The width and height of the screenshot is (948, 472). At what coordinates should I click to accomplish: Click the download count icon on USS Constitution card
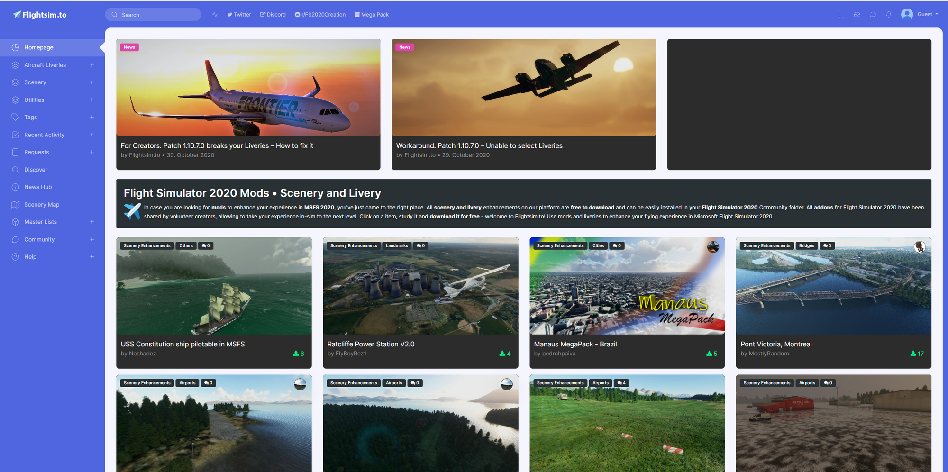tap(296, 354)
